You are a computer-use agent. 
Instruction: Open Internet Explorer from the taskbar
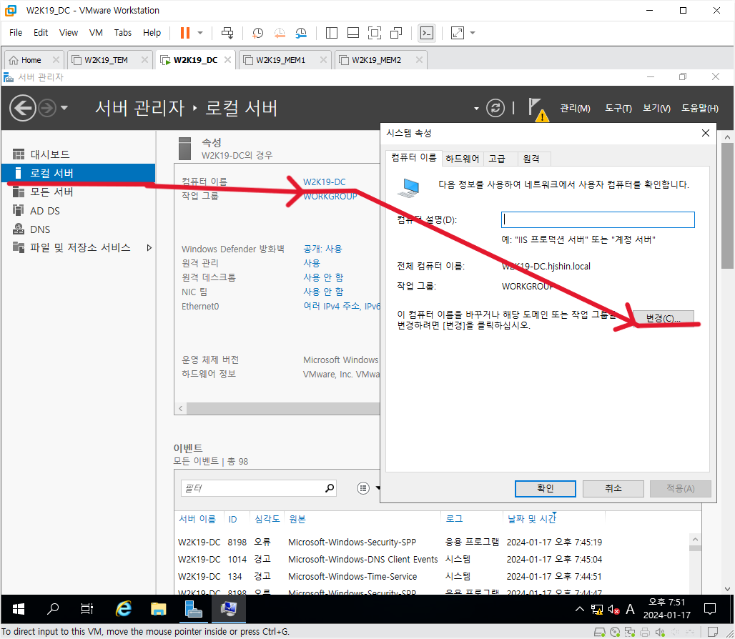point(123,609)
